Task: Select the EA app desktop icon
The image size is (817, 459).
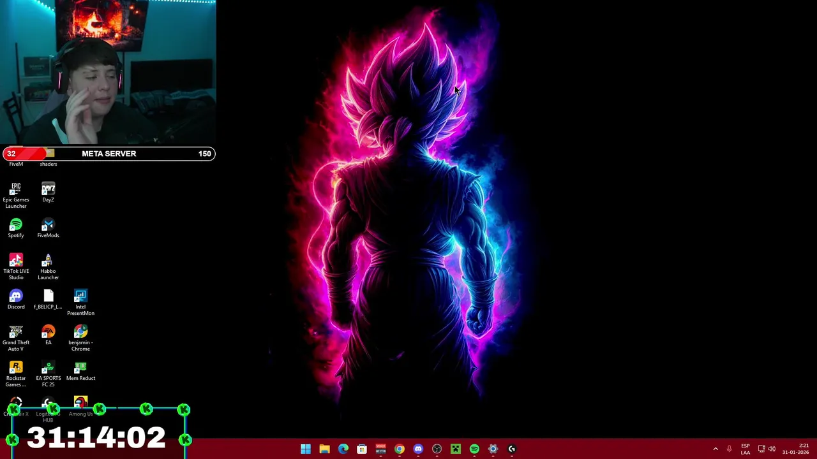Action: click(48, 335)
